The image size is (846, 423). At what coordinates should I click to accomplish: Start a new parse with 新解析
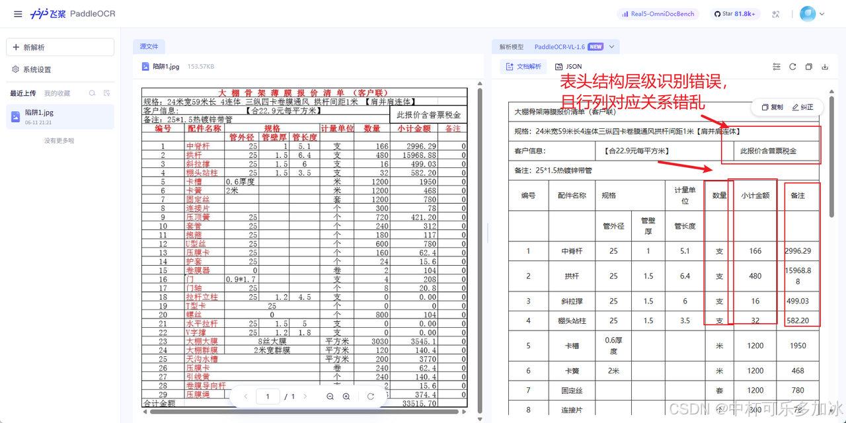60,48
